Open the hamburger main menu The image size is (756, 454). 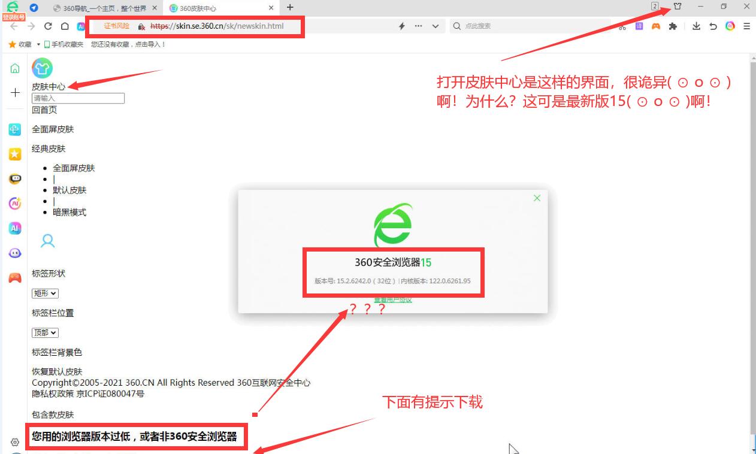tap(746, 26)
